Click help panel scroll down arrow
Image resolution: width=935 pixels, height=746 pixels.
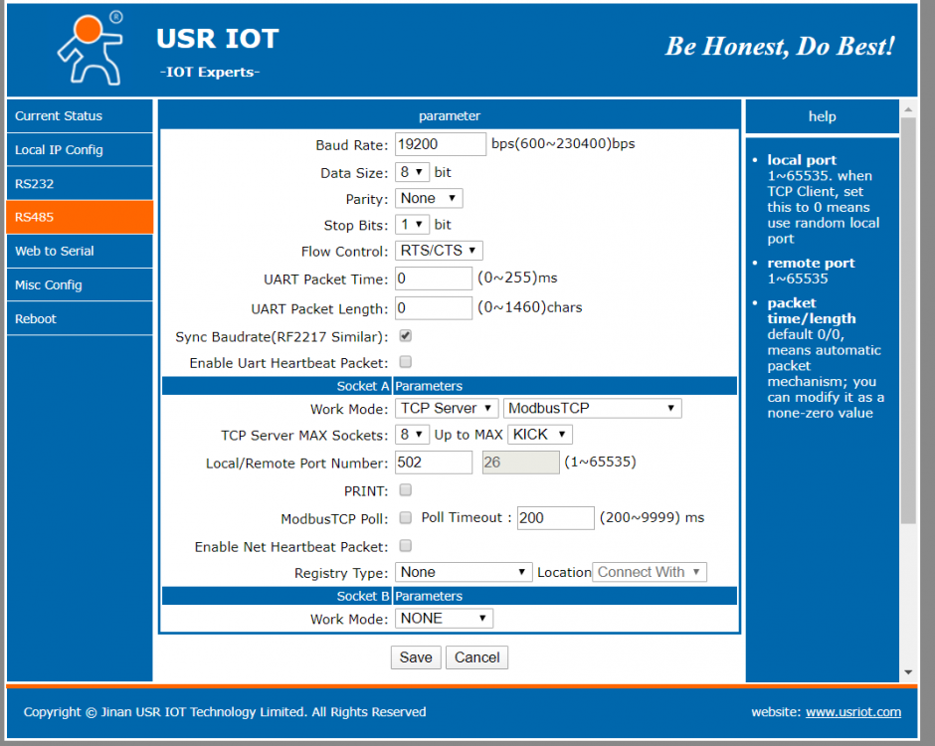(908, 672)
